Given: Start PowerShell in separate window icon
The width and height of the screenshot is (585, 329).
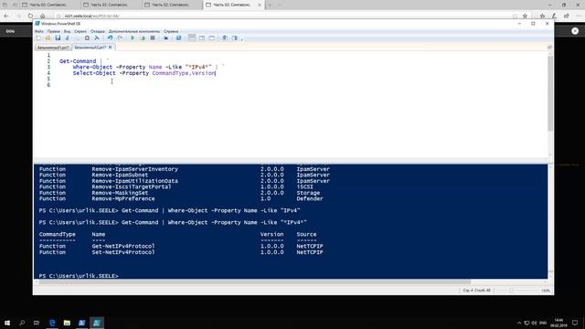Looking at the screenshot, I should point(179,38).
